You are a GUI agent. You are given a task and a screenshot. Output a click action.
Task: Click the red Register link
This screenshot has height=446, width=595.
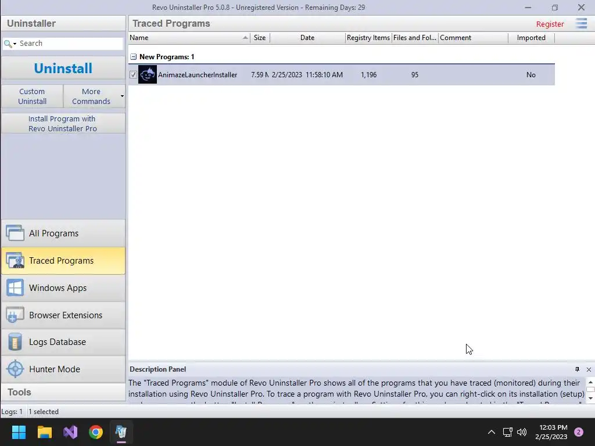(x=550, y=24)
